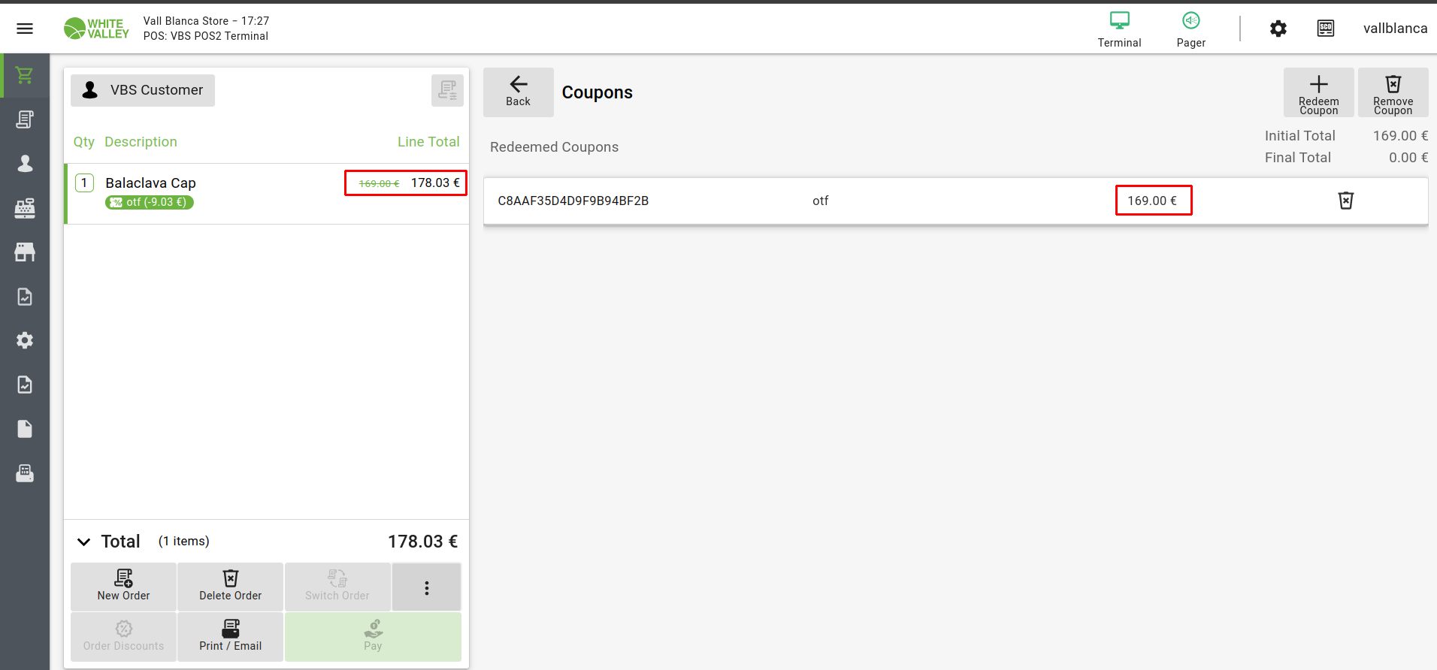Viewport: 1437px width, 670px height.
Task: Select the VBS Customer button
Action: [143, 90]
